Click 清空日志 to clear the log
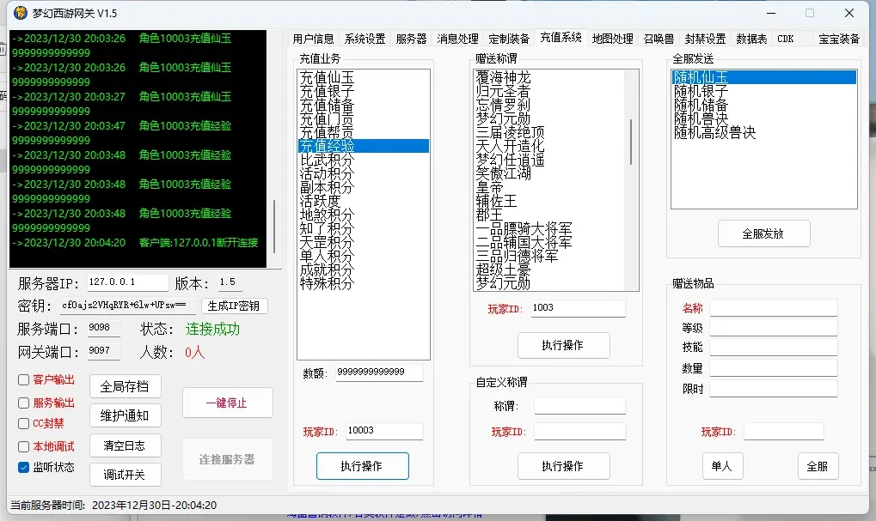This screenshot has height=521, width=876. tap(125, 445)
